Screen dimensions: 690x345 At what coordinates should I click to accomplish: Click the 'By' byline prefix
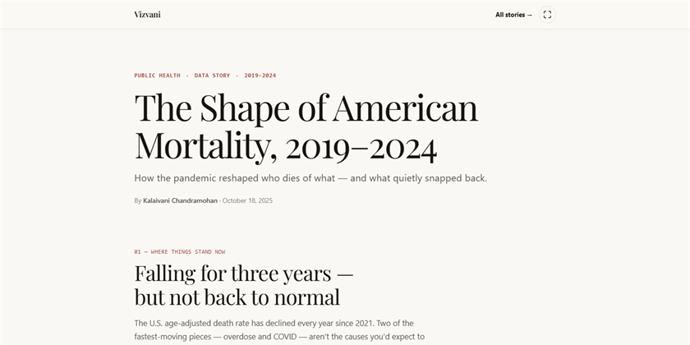coord(138,200)
